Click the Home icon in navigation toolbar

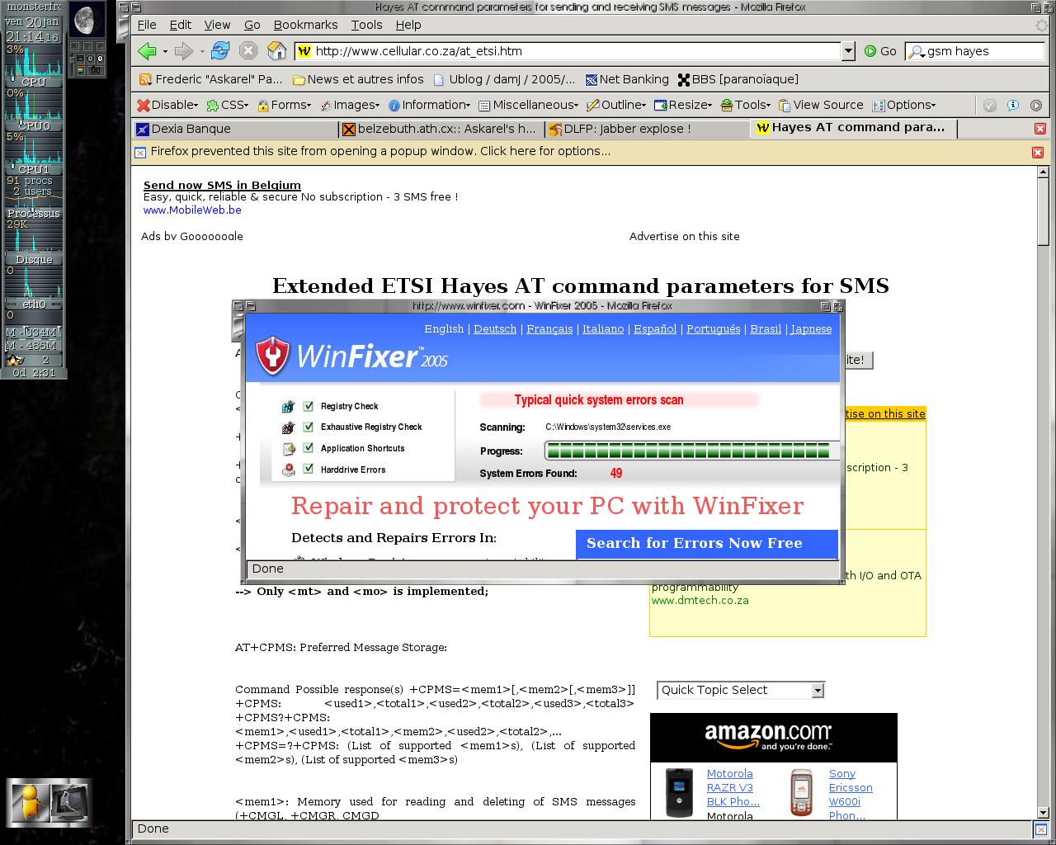(277, 51)
